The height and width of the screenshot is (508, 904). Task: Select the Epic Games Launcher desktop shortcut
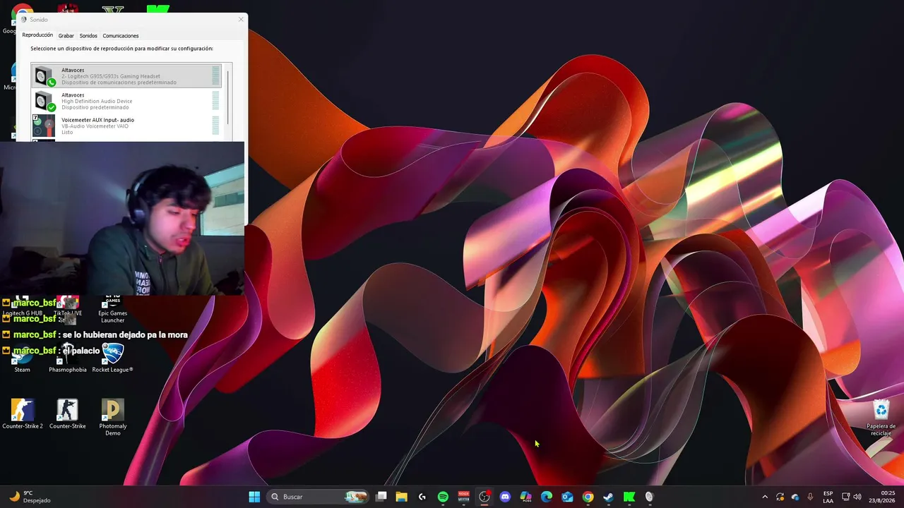[x=112, y=310]
